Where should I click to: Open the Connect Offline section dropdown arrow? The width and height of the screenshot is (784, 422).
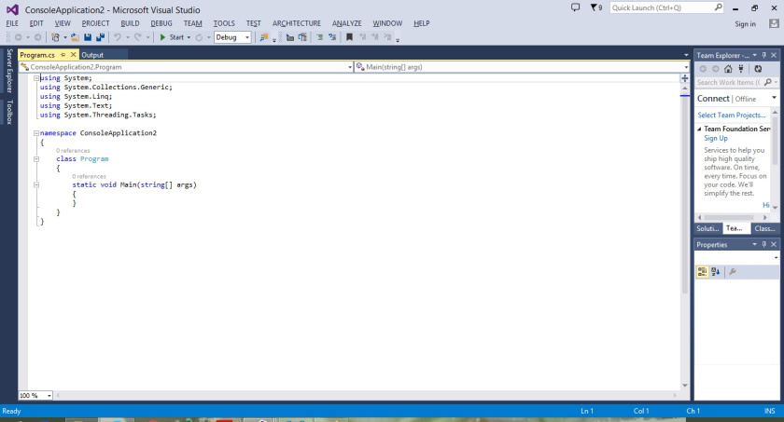tap(774, 98)
